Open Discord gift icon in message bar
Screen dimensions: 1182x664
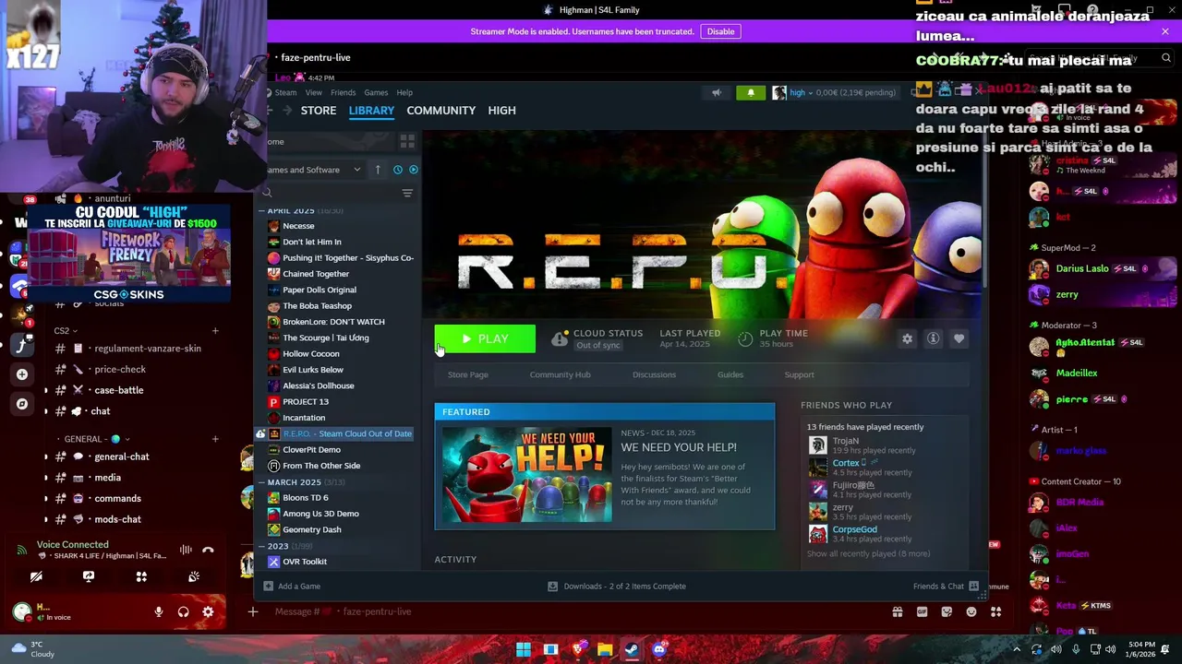[897, 611]
